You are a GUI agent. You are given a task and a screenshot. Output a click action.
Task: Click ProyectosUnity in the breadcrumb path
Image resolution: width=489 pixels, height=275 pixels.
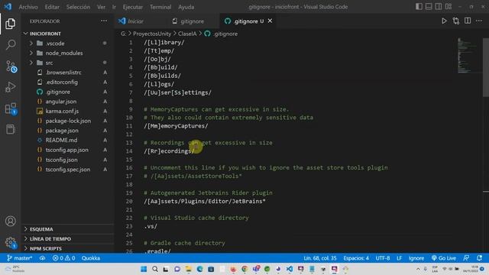(x=152, y=34)
